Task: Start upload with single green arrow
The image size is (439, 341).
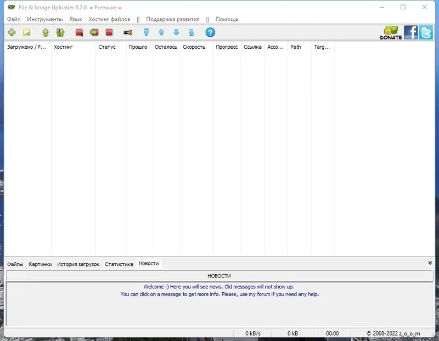Action: (46, 32)
